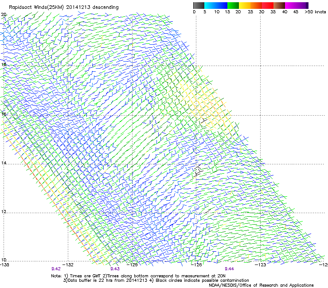Click 'NOAA/NESDIS/Office of Research and Applications' credit
This screenshot has width=328, height=288.
pyautogui.click(x=261, y=285)
